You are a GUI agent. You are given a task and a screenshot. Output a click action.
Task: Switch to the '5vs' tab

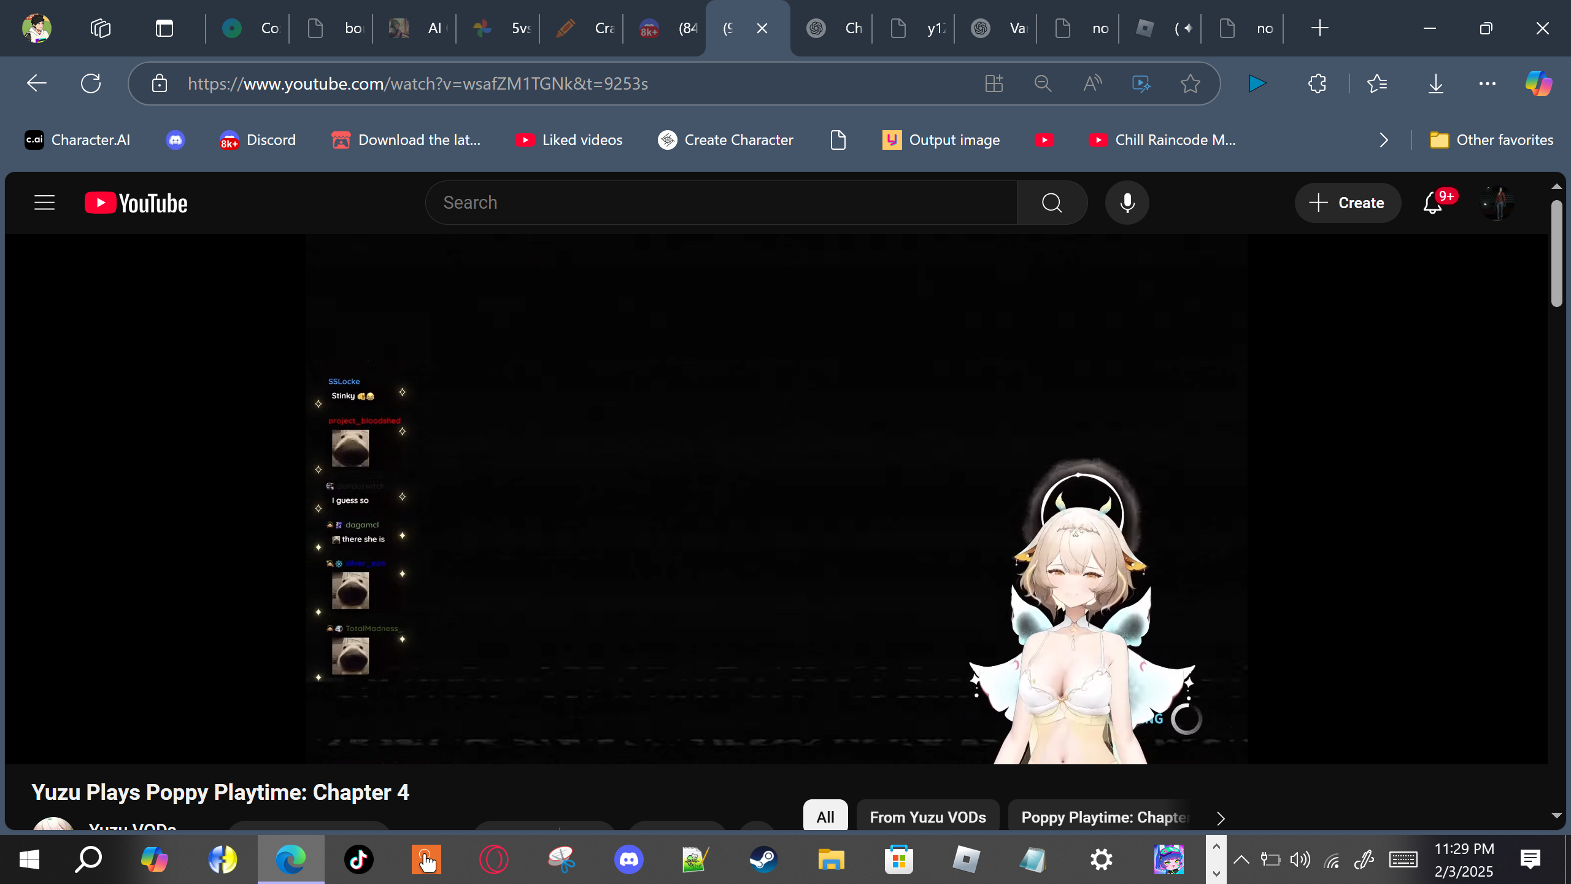[x=498, y=28]
